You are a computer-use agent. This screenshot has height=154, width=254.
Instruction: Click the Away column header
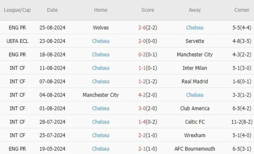point(195,10)
